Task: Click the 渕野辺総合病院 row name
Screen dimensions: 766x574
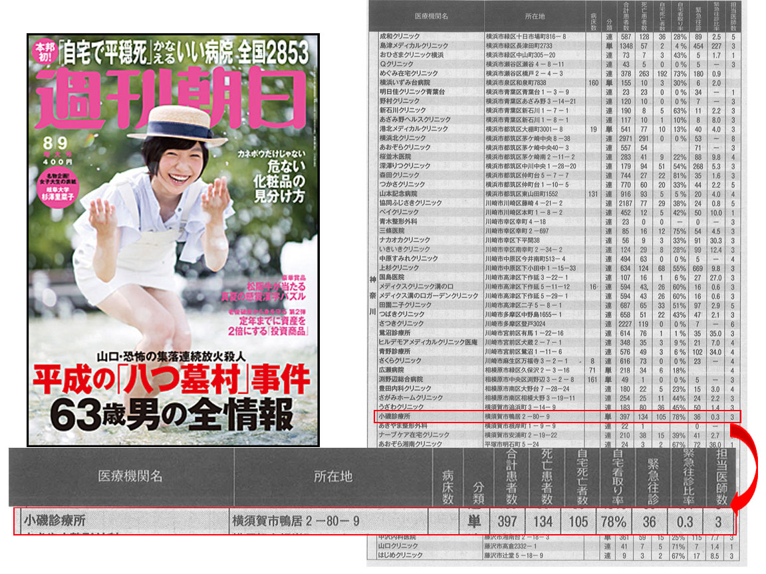Action: (x=401, y=379)
